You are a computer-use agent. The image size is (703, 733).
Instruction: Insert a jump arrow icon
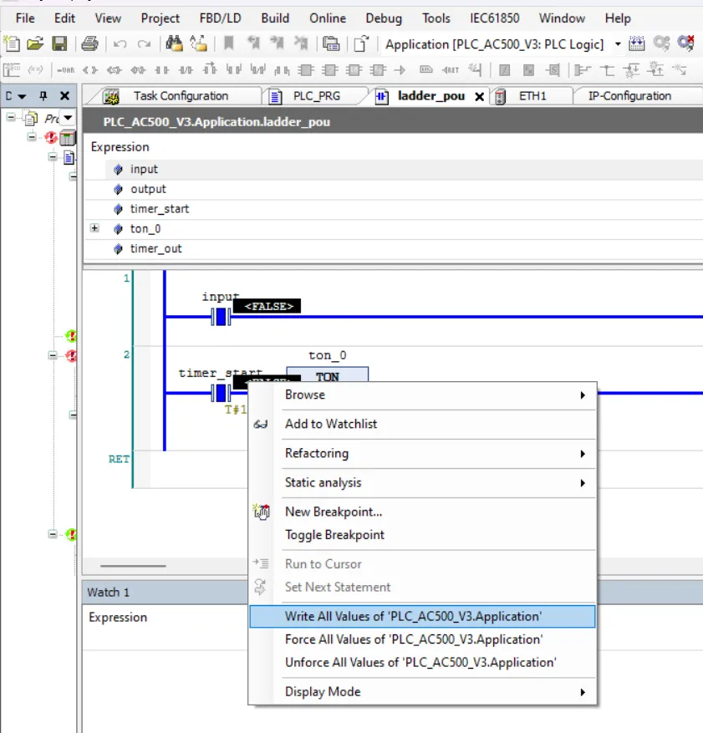click(400, 70)
